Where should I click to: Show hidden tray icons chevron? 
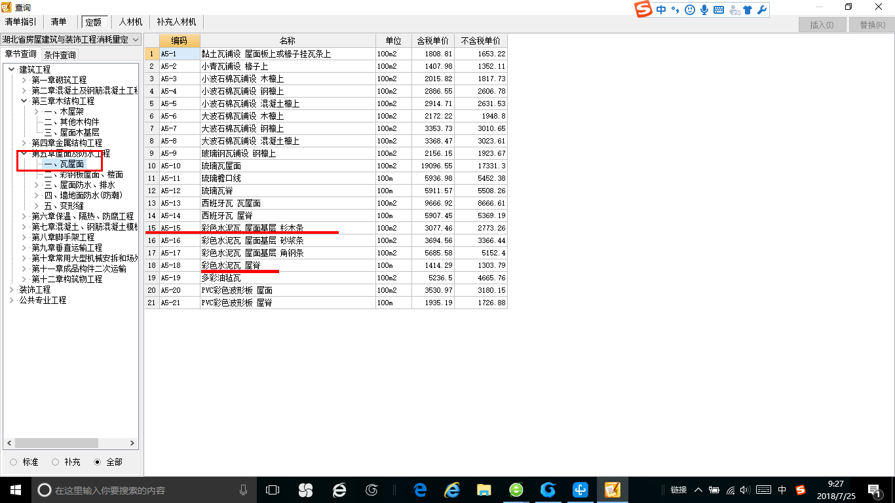698,490
